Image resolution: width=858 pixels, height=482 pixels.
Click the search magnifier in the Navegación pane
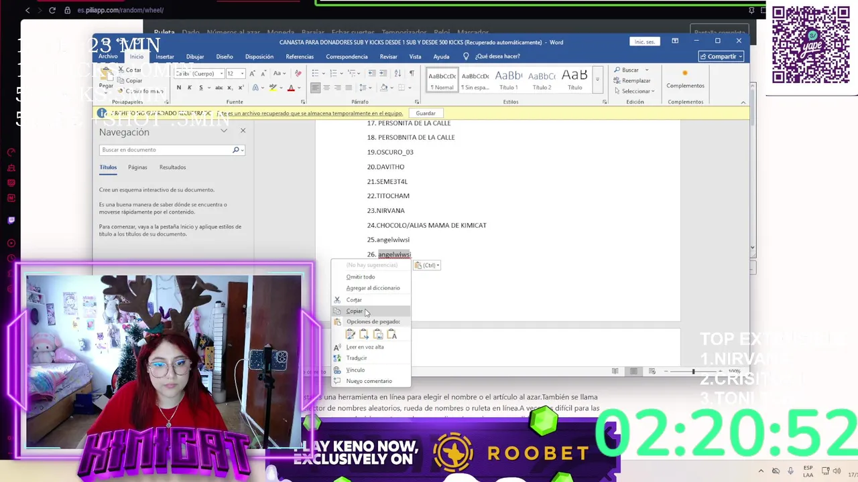click(236, 150)
